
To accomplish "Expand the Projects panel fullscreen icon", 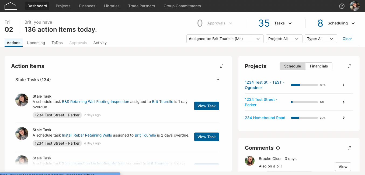I will [349, 66].
